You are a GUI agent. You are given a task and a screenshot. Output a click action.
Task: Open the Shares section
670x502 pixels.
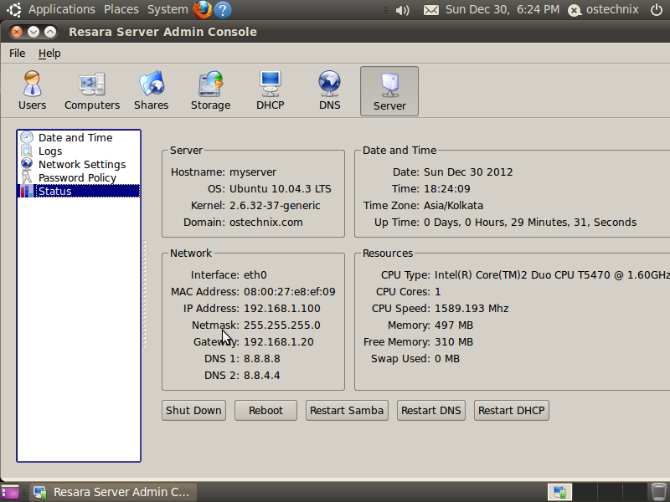[151, 91]
